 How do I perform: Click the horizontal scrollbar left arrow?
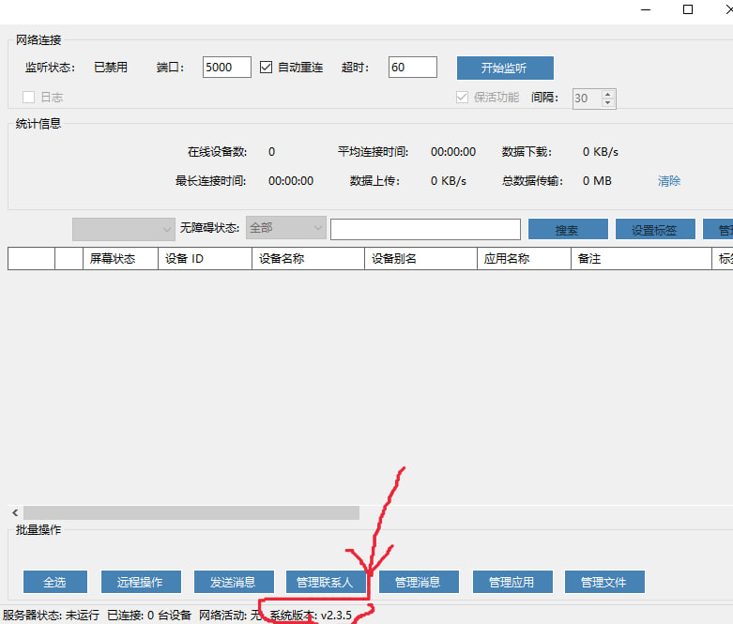(15, 513)
